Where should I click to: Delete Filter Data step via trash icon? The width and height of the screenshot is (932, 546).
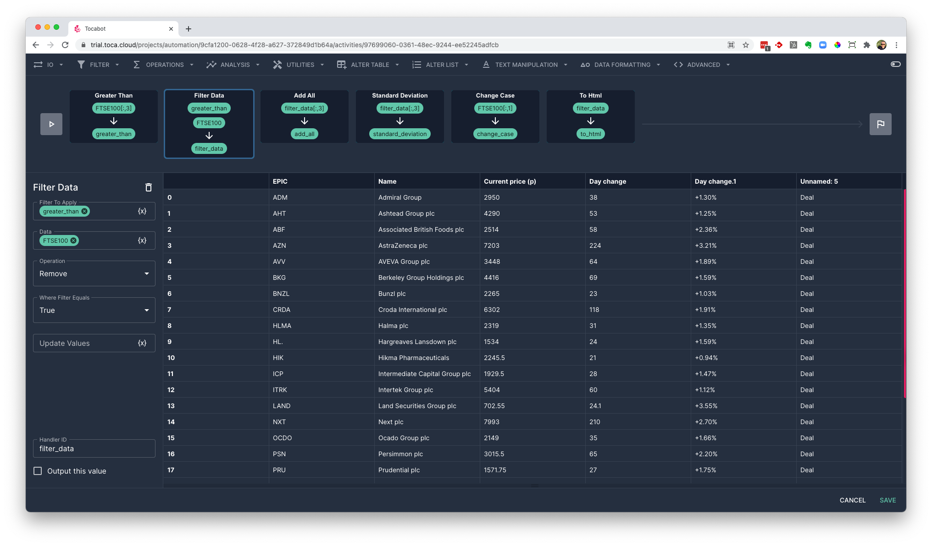[148, 187]
